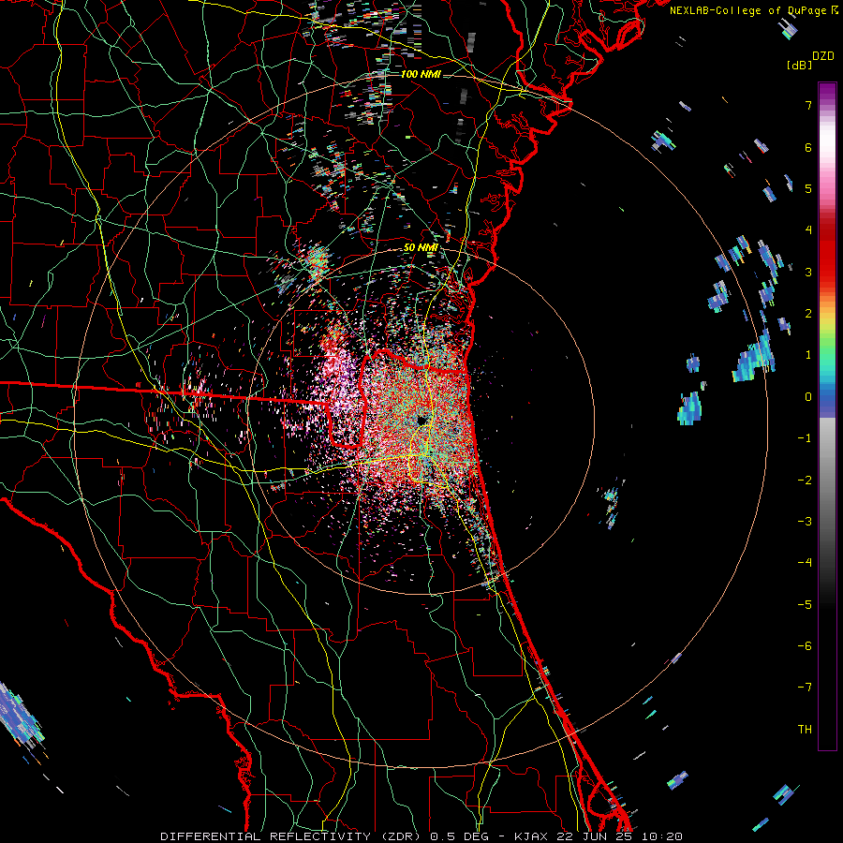
Task: Click the 100 NMI range ring label
Action: 421,74
